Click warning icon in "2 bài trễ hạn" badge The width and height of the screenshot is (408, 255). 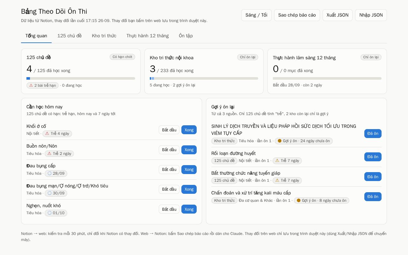[x=31, y=85]
